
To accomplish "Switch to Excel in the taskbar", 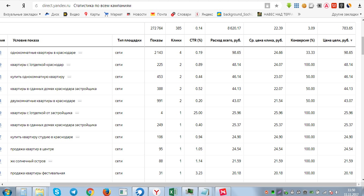I will (173, 192).
